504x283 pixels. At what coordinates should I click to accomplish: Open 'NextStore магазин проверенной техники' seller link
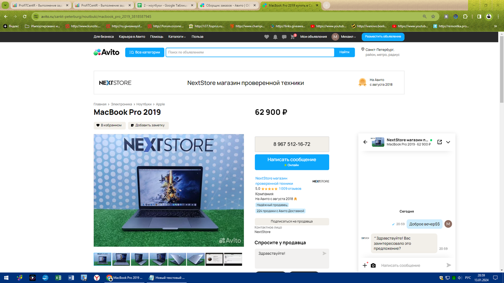pyautogui.click(x=274, y=181)
